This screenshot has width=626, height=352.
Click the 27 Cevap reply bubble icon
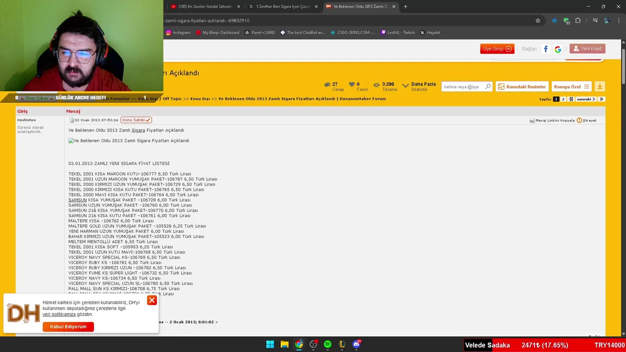tap(327, 85)
